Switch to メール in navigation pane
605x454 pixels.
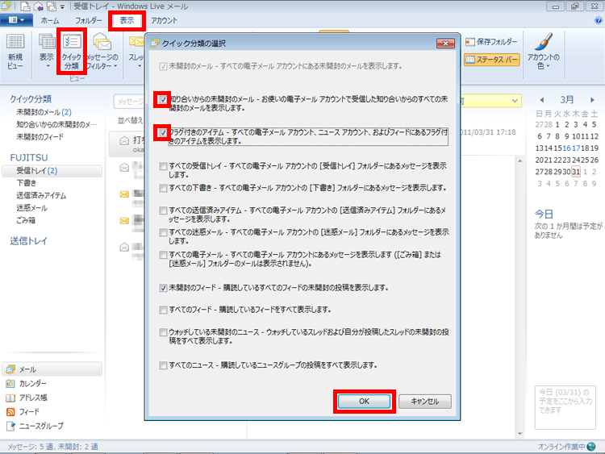coord(52,369)
